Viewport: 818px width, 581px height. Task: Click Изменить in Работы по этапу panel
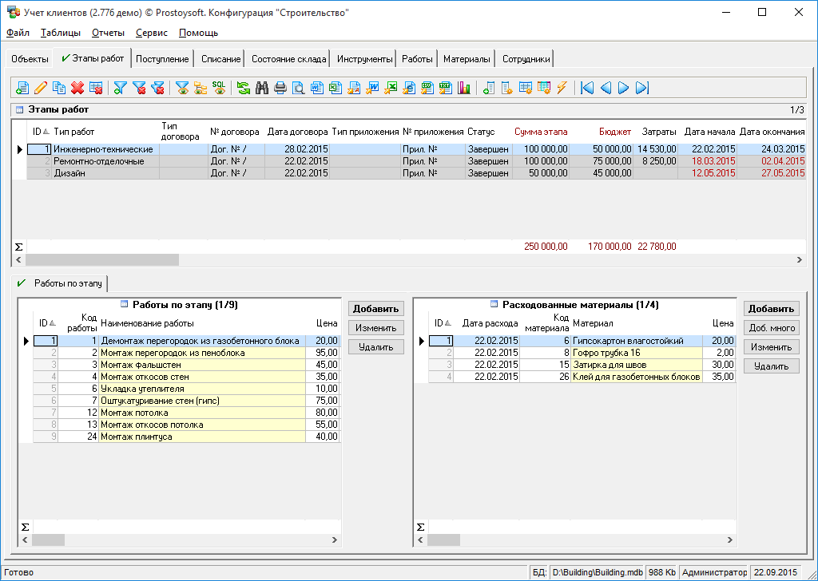tap(375, 328)
